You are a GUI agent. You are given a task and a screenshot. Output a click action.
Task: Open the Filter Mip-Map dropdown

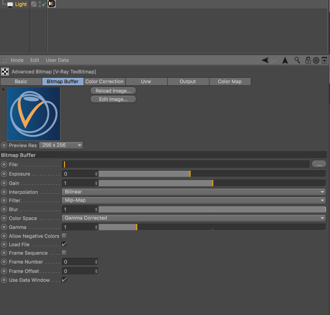[194, 200]
